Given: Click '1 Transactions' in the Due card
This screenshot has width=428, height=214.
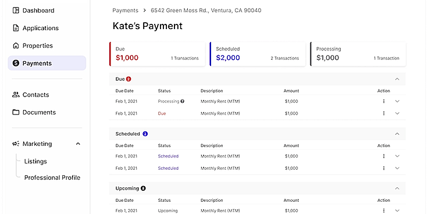Looking at the screenshot, I should pyautogui.click(x=185, y=58).
